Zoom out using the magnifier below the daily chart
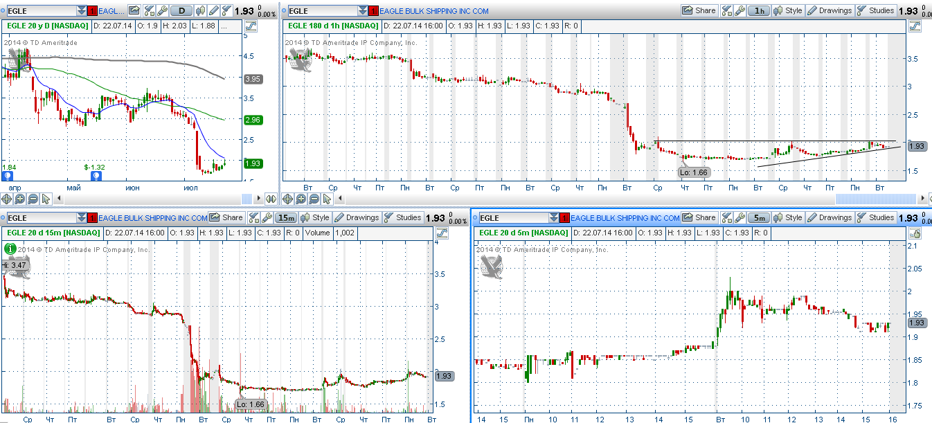This screenshot has height=423, width=932. click(33, 199)
